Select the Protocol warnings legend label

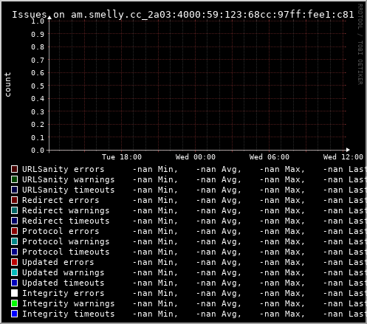click(x=66, y=241)
